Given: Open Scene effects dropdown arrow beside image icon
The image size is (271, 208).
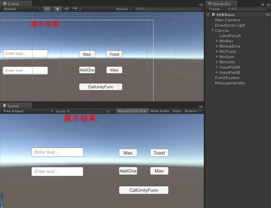Looking at the screenshot, I should pyautogui.click(x=80, y=9).
